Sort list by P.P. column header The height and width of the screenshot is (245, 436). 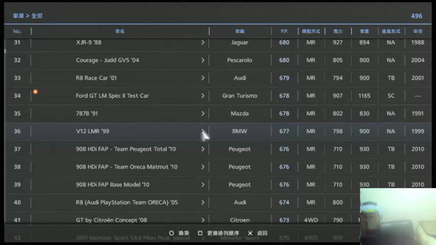(x=284, y=32)
